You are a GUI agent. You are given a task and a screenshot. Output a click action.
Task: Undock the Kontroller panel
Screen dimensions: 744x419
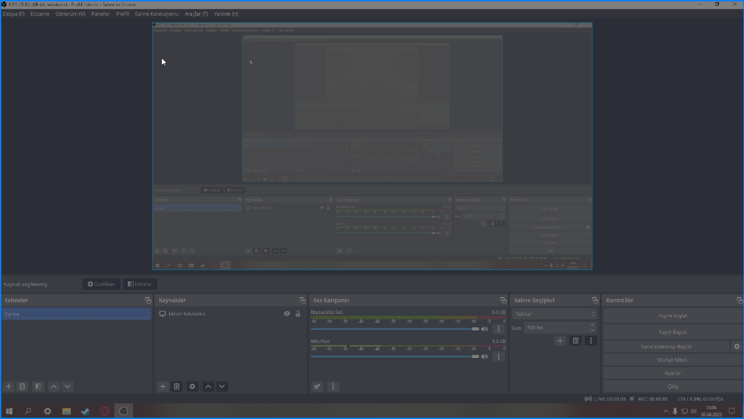(x=739, y=300)
